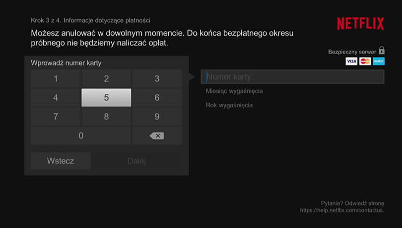Click the Visa card icon
Screen dimensions: 402x228
coord(351,61)
